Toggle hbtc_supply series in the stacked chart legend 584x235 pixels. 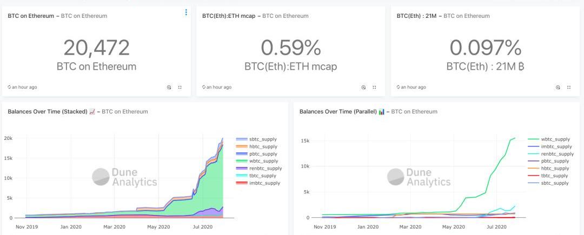coord(257,146)
